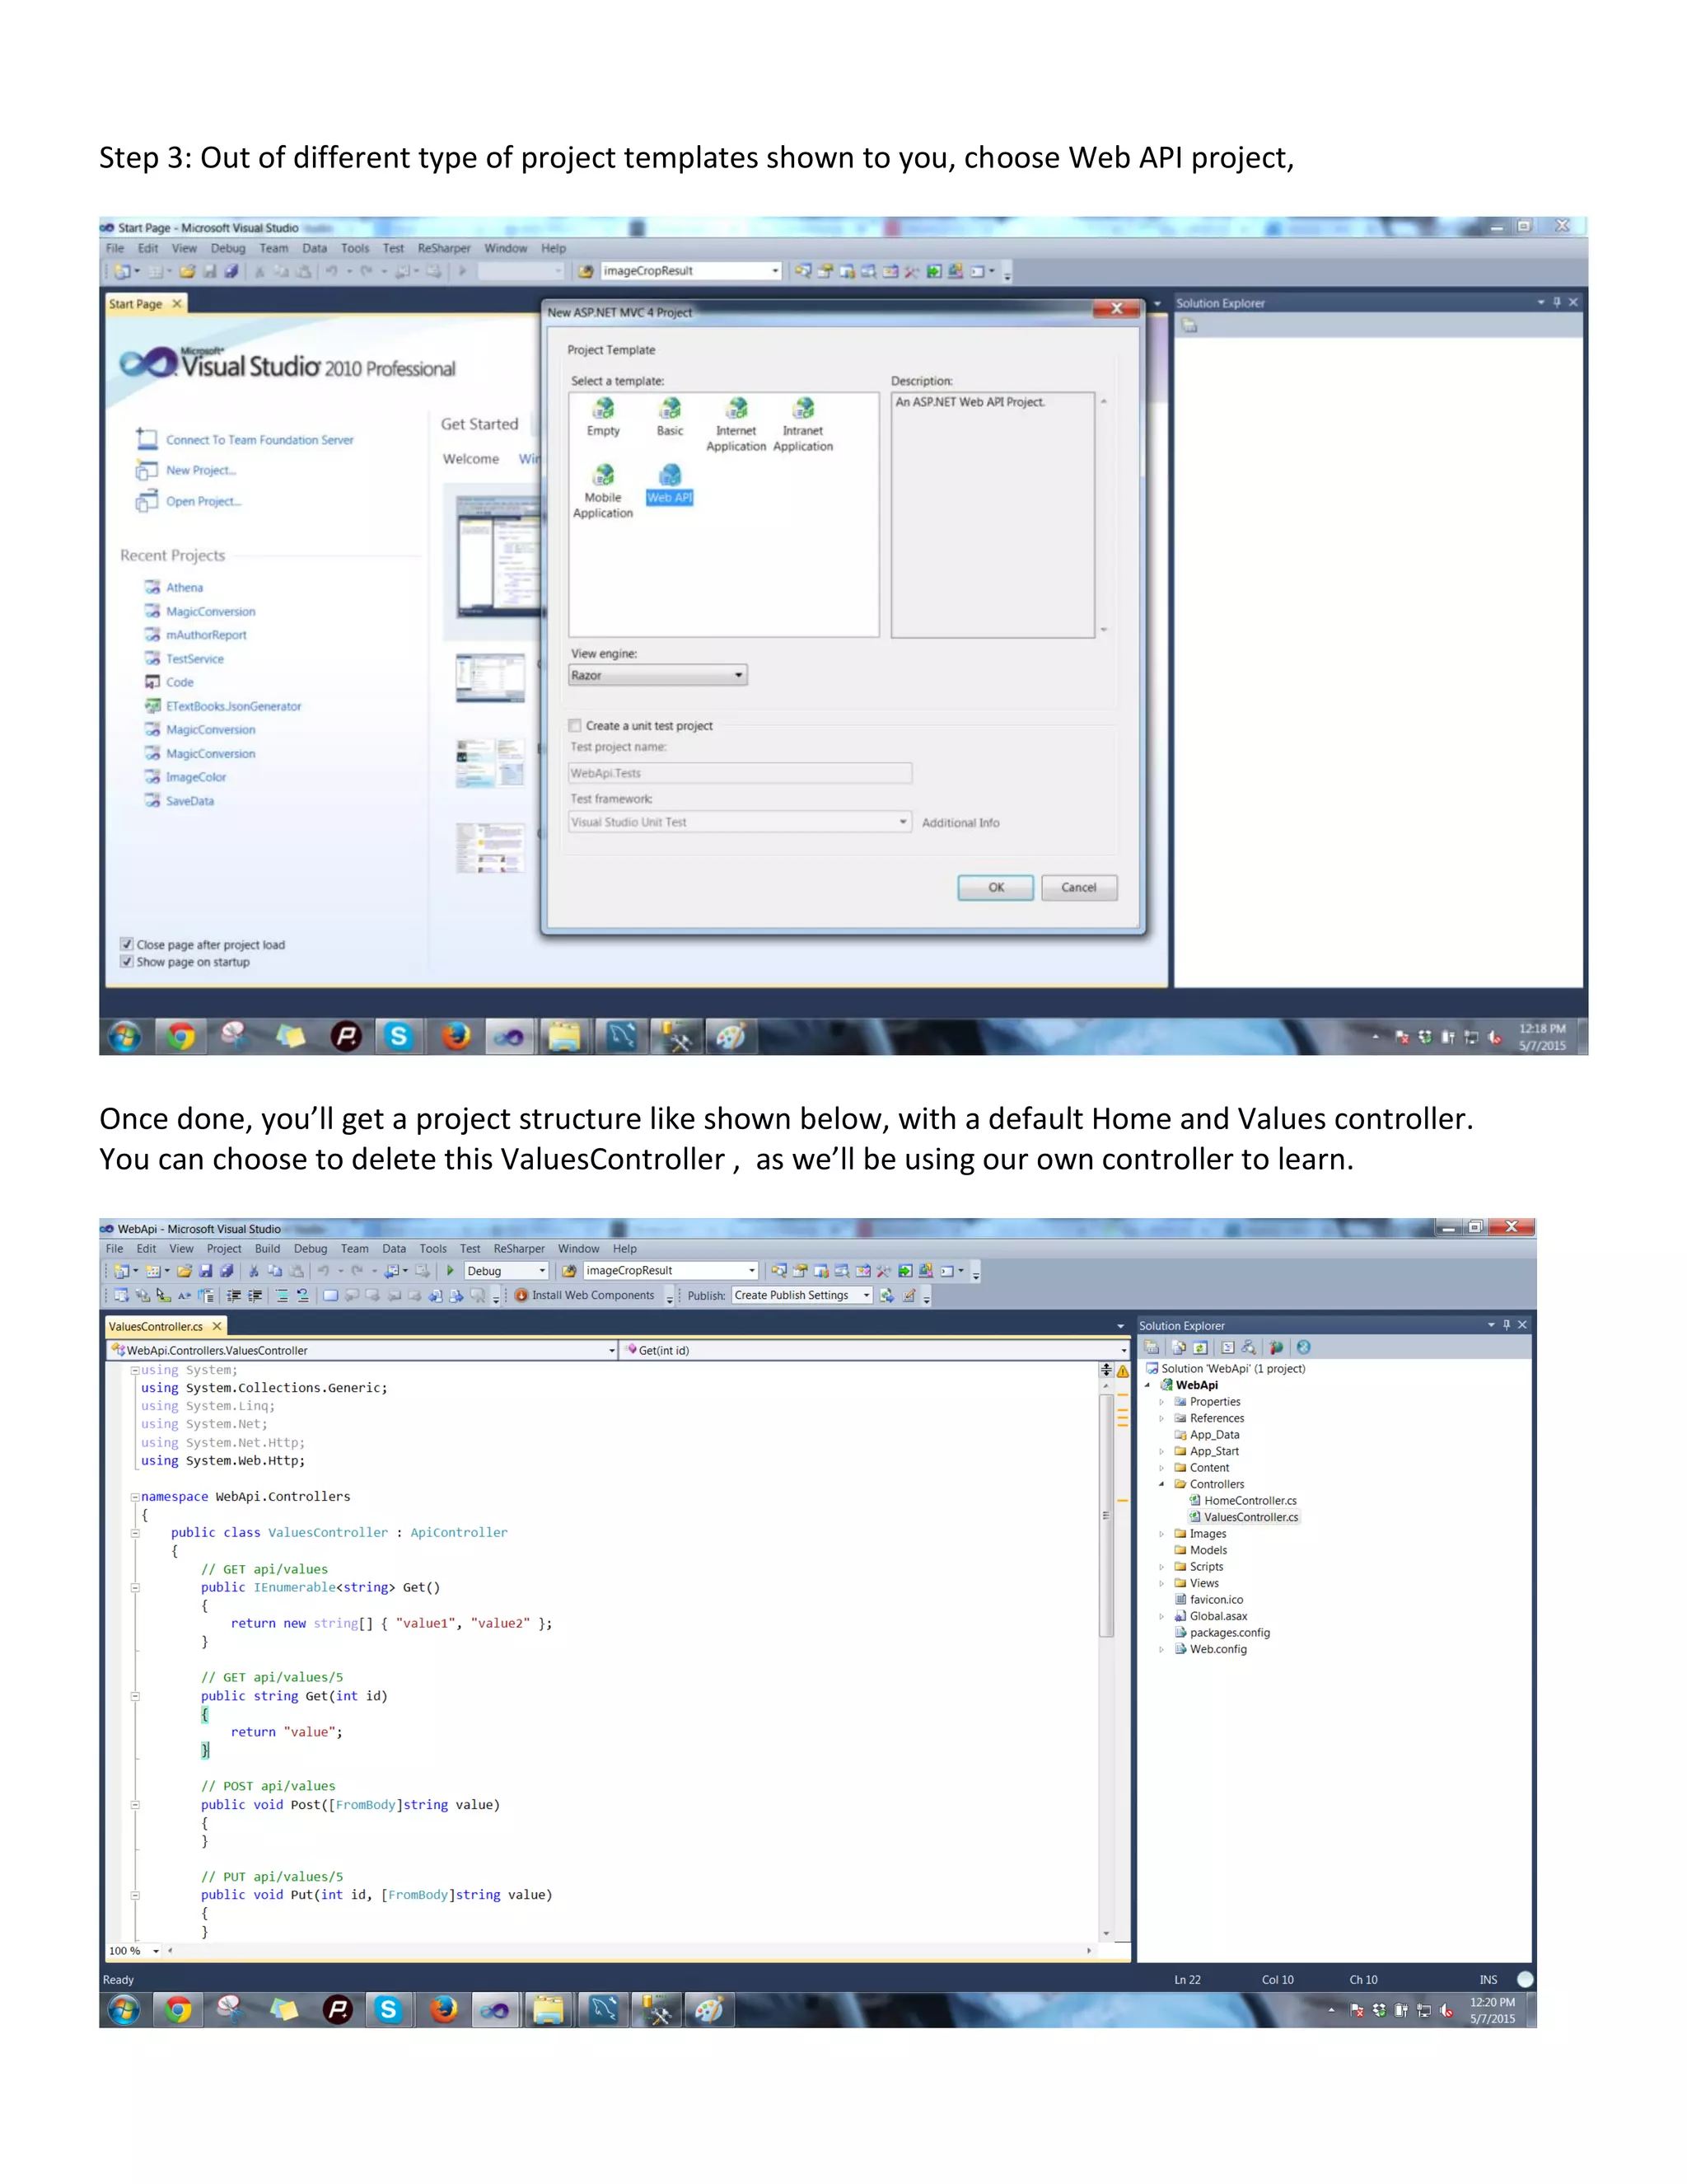The image size is (1687, 2184).
Task: Select the Internet Application template
Action: (x=736, y=424)
